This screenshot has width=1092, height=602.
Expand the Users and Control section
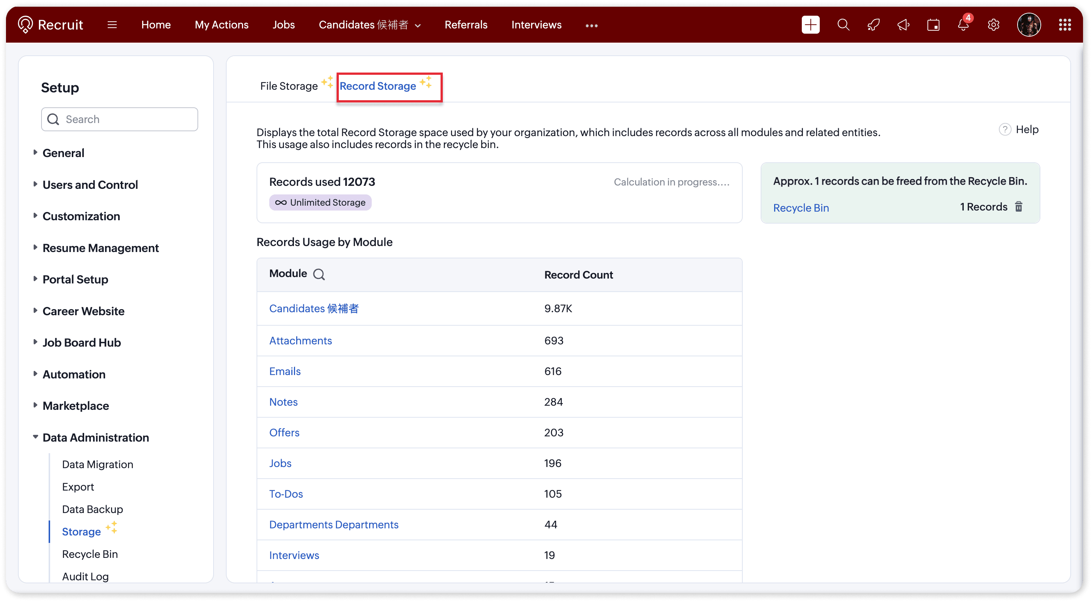pos(90,184)
